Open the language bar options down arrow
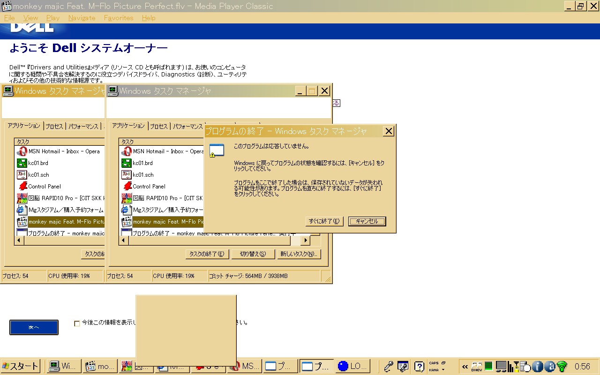Screen dimensions: 600x375 point(443,370)
